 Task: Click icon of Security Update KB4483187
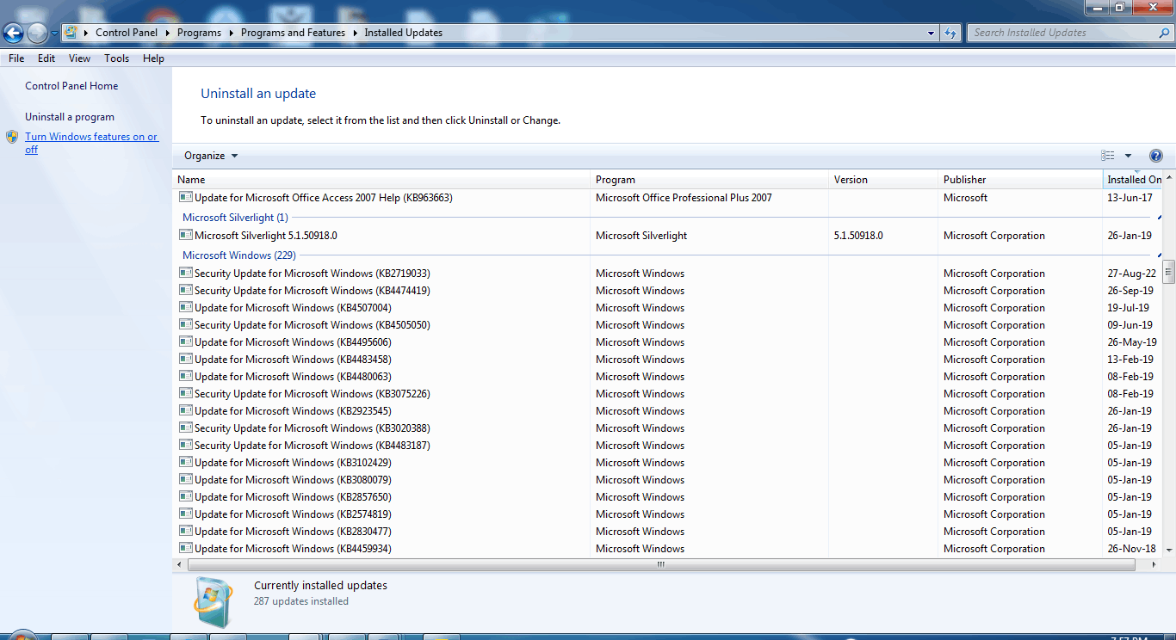pyautogui.click(x=185, y=445)
